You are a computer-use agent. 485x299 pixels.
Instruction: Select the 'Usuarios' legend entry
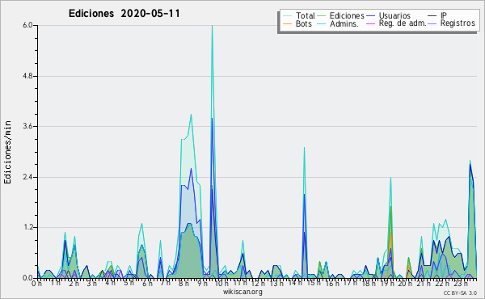coord(388,15)
